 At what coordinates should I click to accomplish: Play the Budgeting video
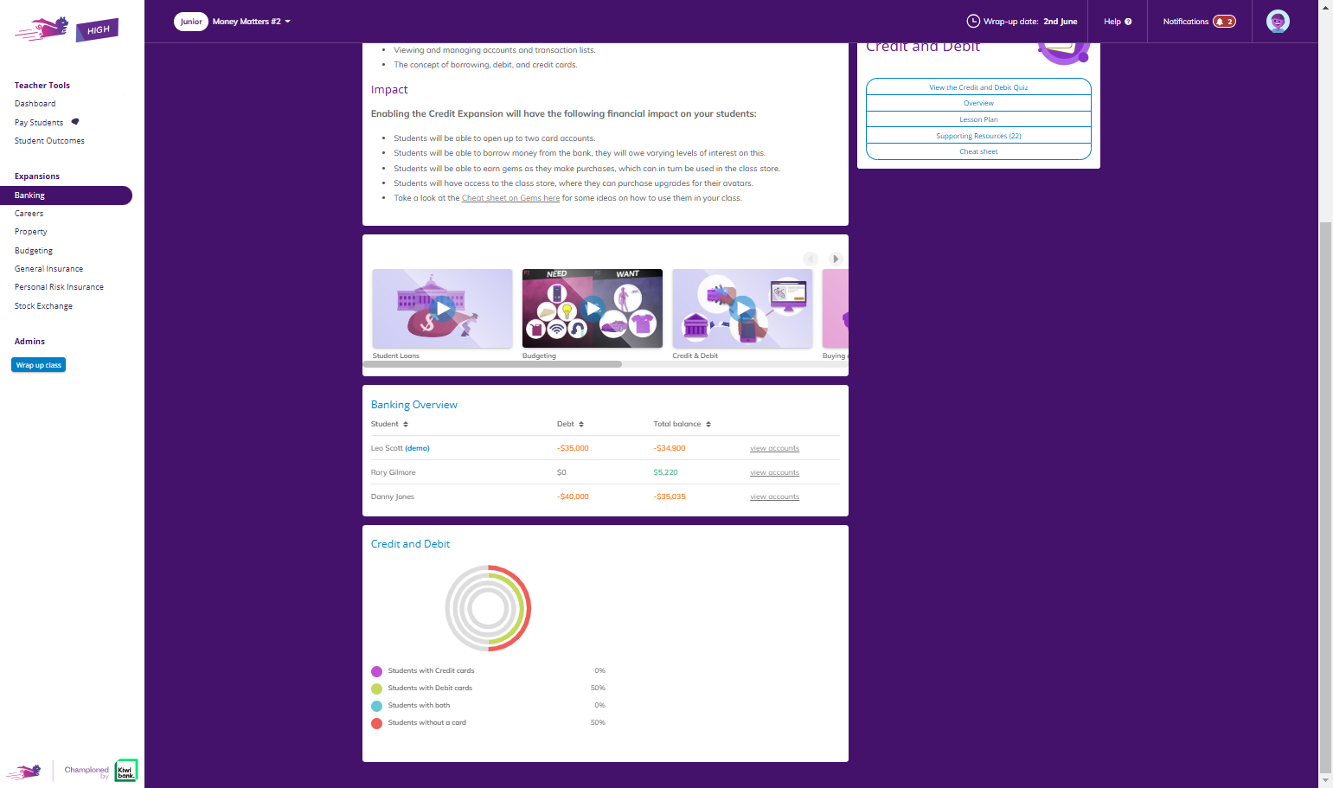(593, 308)
